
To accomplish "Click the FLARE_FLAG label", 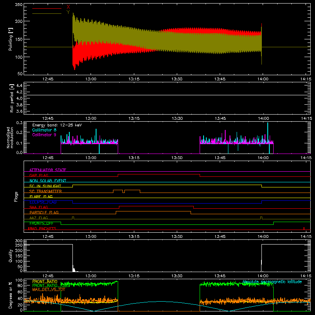I will [41, 196].
